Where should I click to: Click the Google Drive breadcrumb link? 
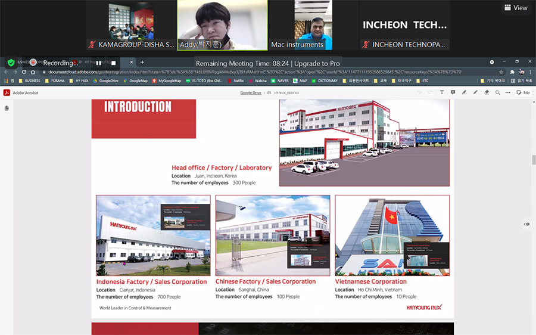pos(251,93)
